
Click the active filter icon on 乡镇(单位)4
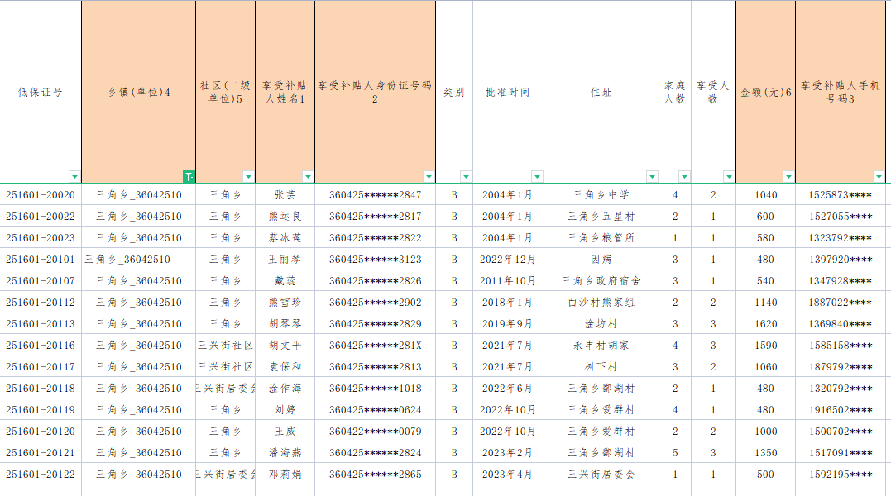[189, 176]
